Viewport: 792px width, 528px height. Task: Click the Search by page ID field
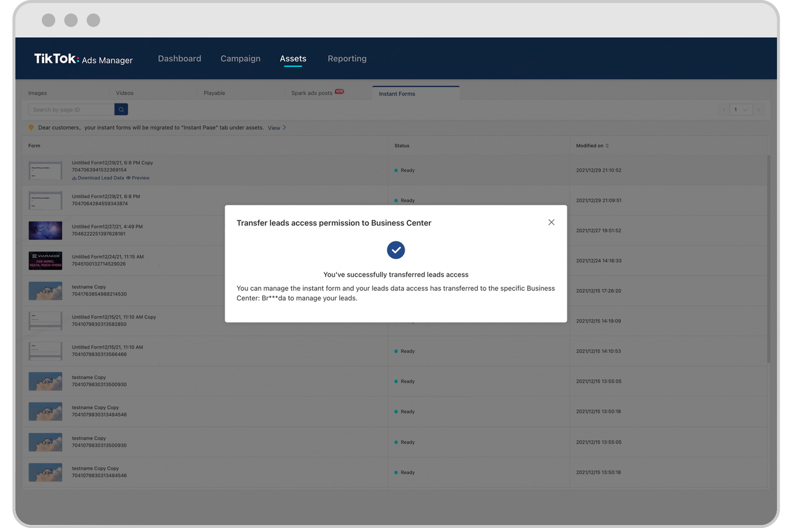coord(71,110)
